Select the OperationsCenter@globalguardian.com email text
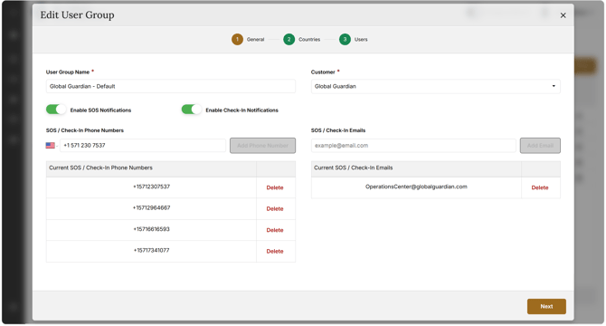606x326 pixels. coord(416,187)
